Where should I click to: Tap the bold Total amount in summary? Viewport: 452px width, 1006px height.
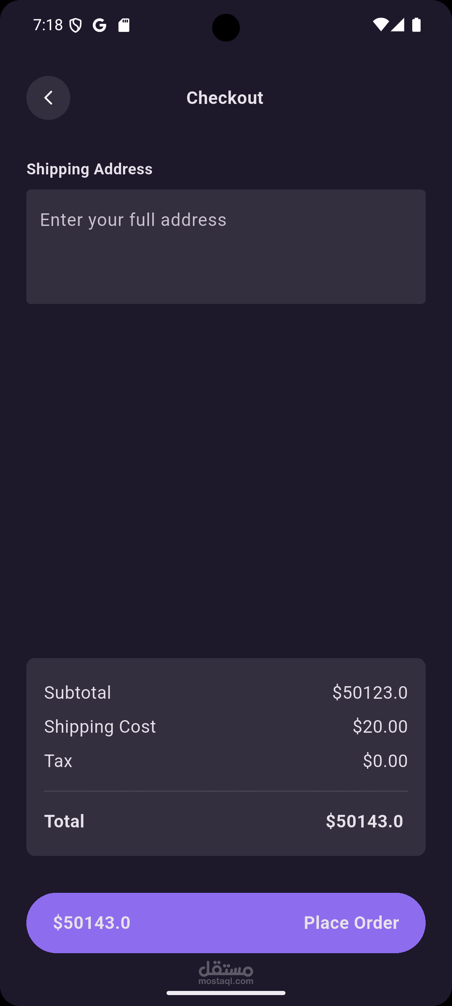pyautogui.click(x=364, y=821)
